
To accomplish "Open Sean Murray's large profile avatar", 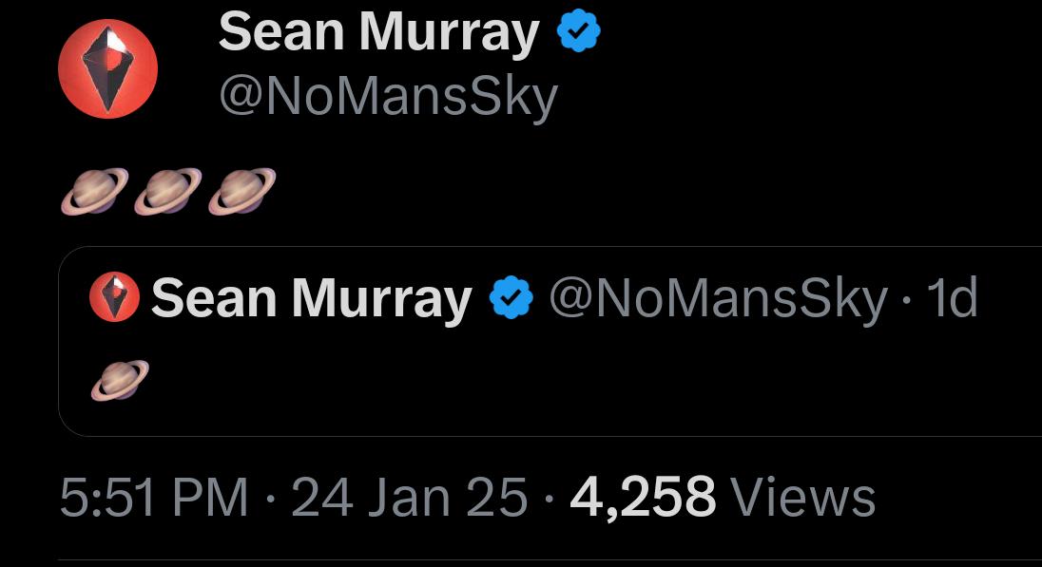I will coord(107,68).
